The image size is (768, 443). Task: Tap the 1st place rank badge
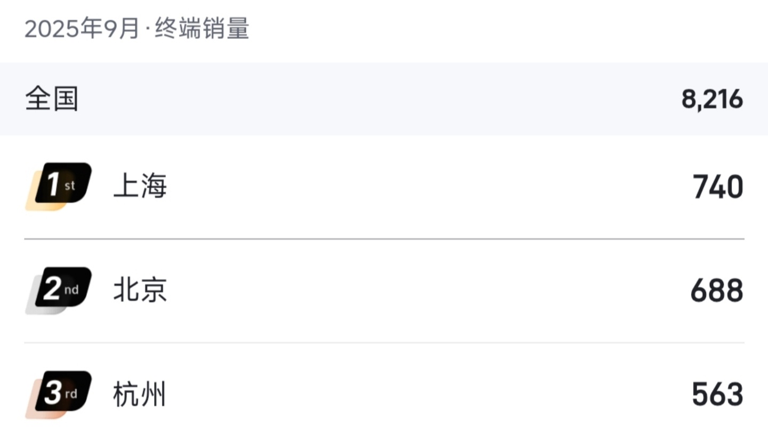click(60, 184)
